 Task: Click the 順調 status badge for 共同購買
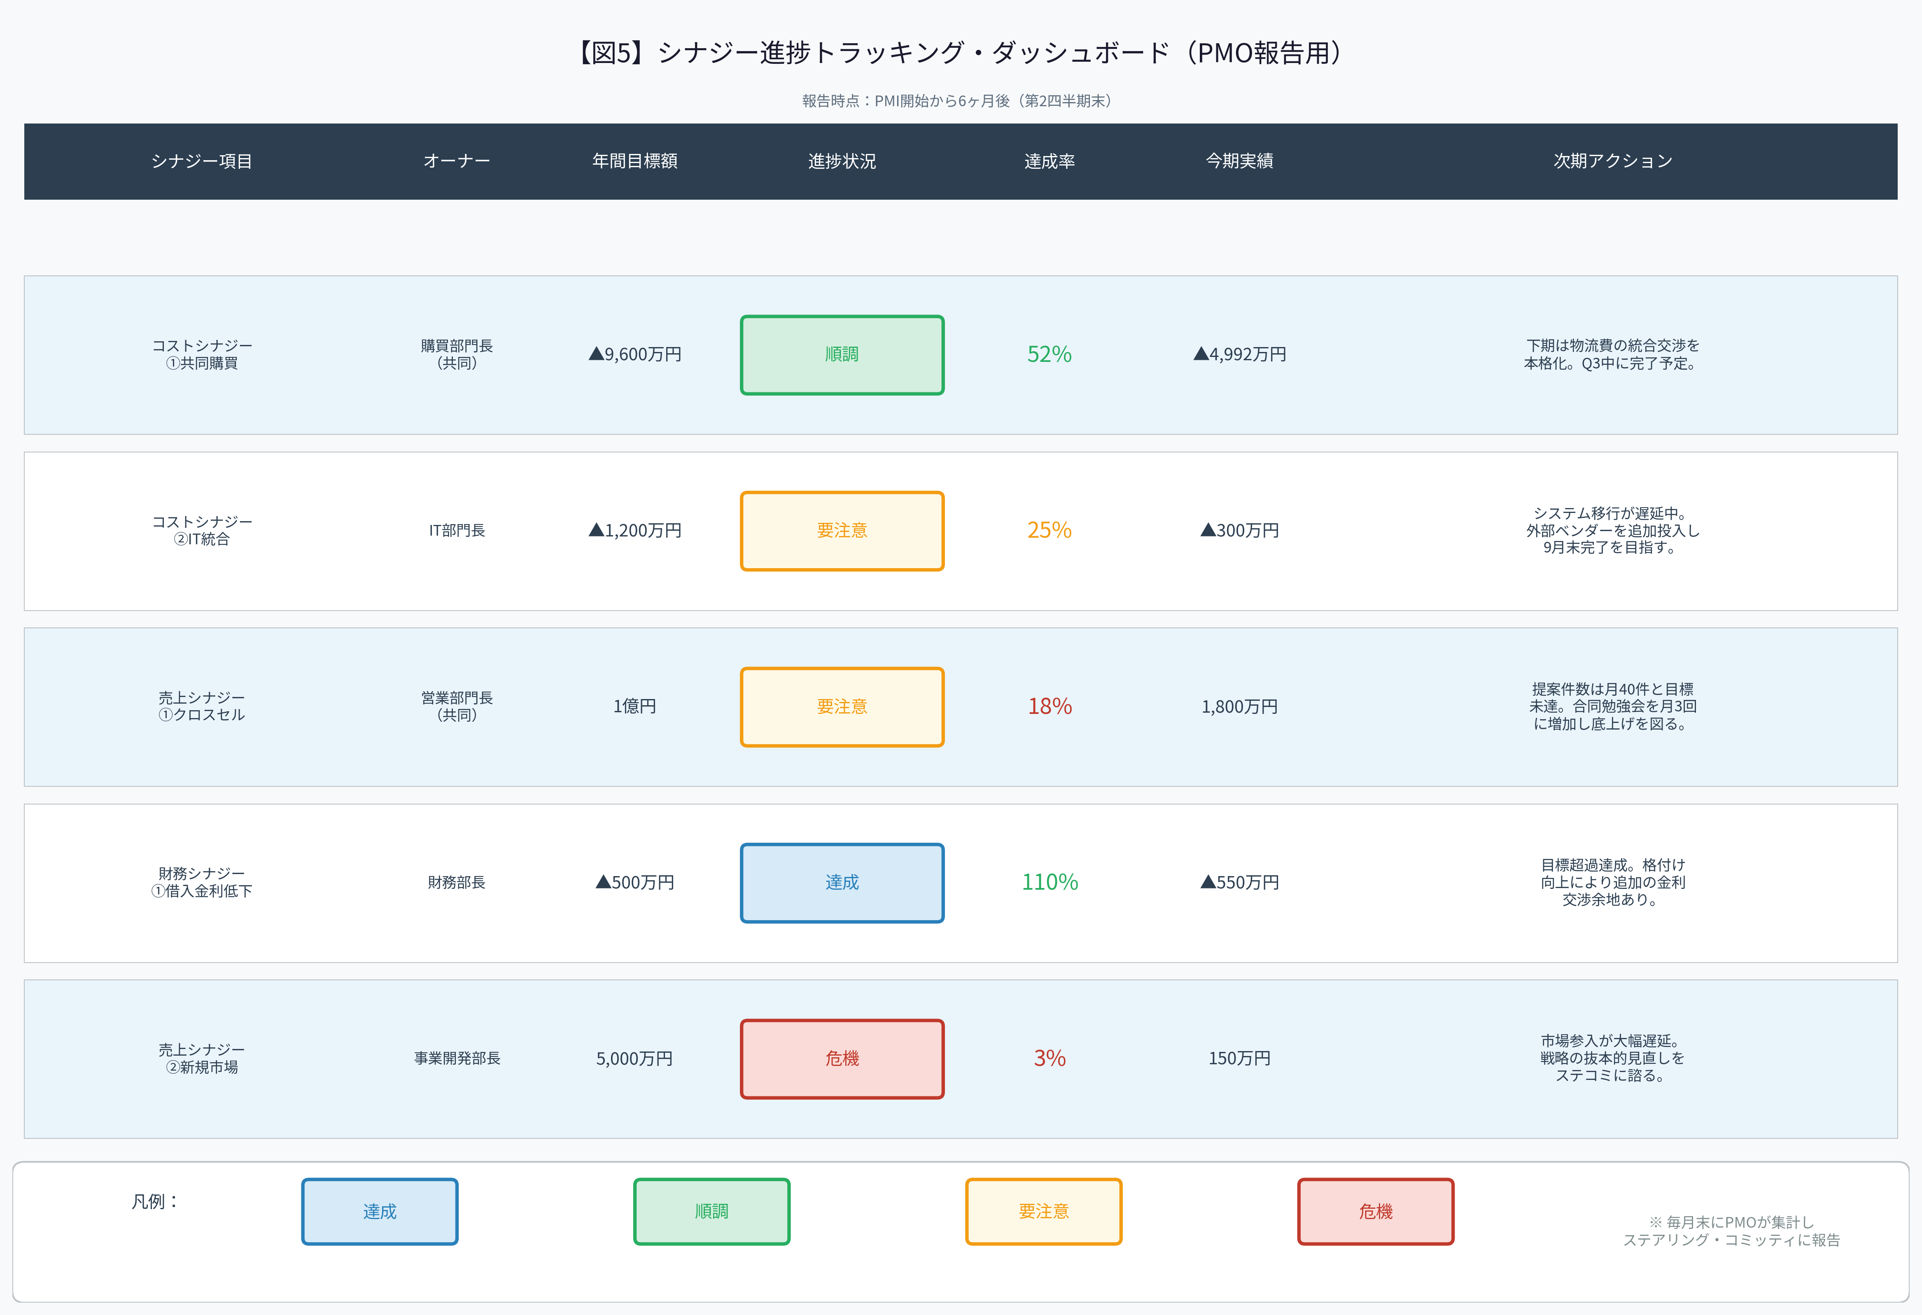pos(842,354)
